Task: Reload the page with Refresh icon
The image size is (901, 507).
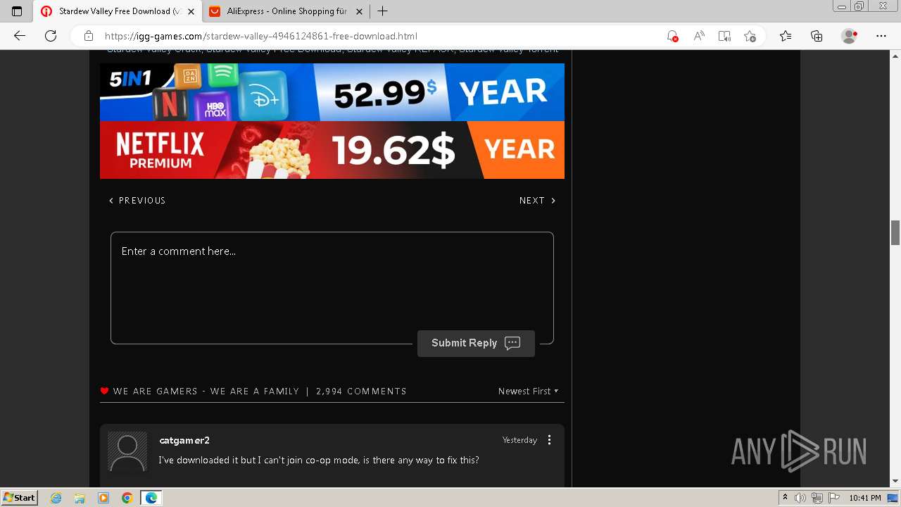Action: click(x=51, y=36)
